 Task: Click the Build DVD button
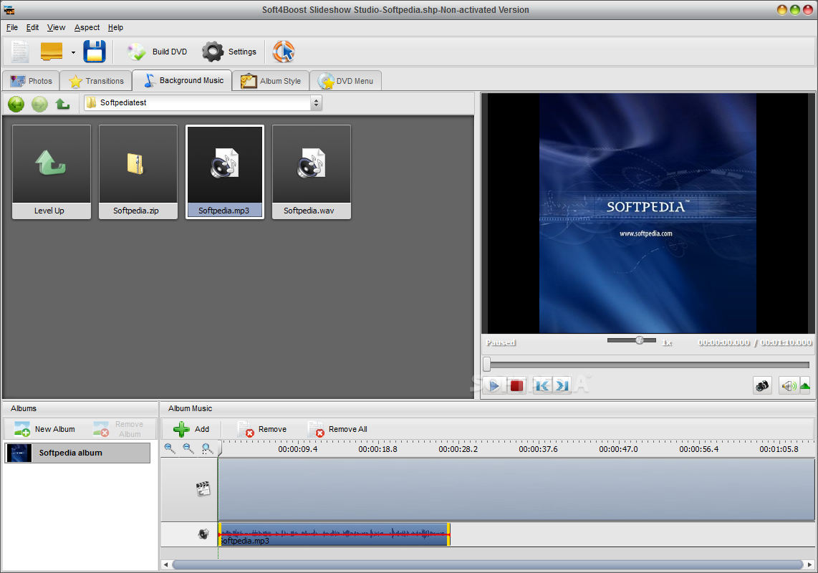coord(157,52)
